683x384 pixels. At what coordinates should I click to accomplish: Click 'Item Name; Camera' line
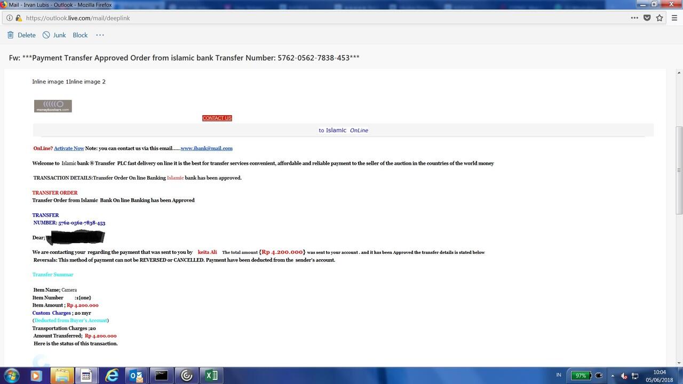click(55, 290)
